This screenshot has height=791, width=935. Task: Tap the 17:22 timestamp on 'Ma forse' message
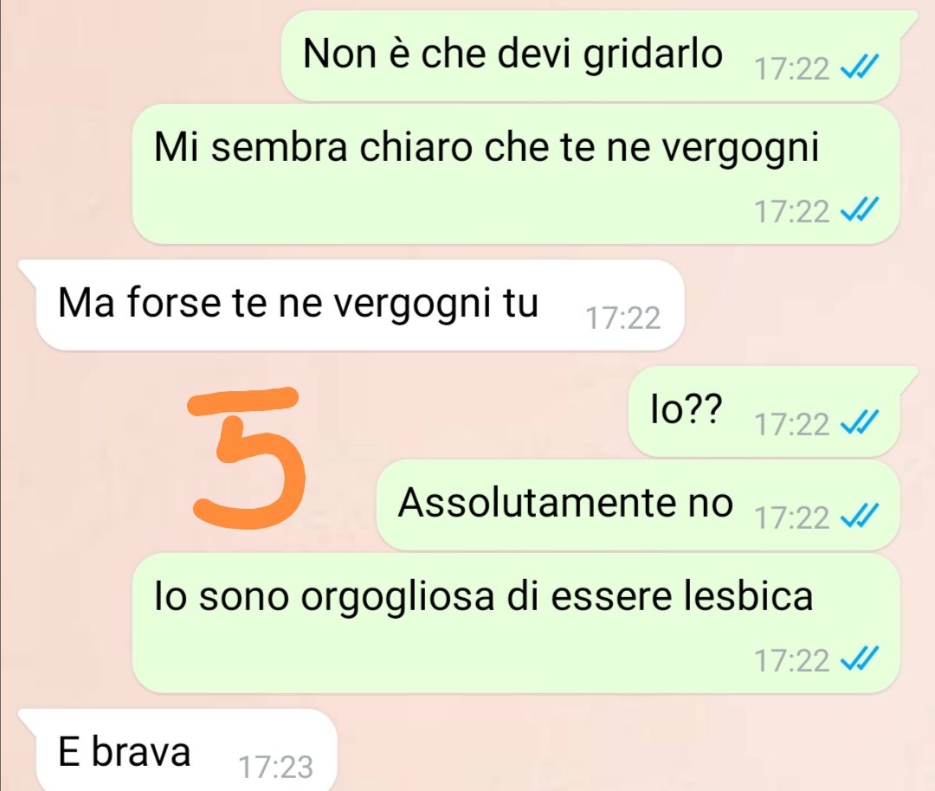coord(623,318)
